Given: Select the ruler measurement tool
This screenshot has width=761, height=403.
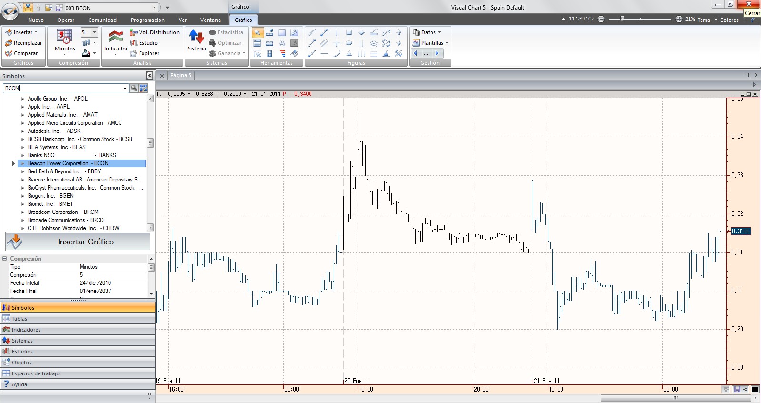Looking at the screenshot, I should pyautogui.click(x=270, y=43).
